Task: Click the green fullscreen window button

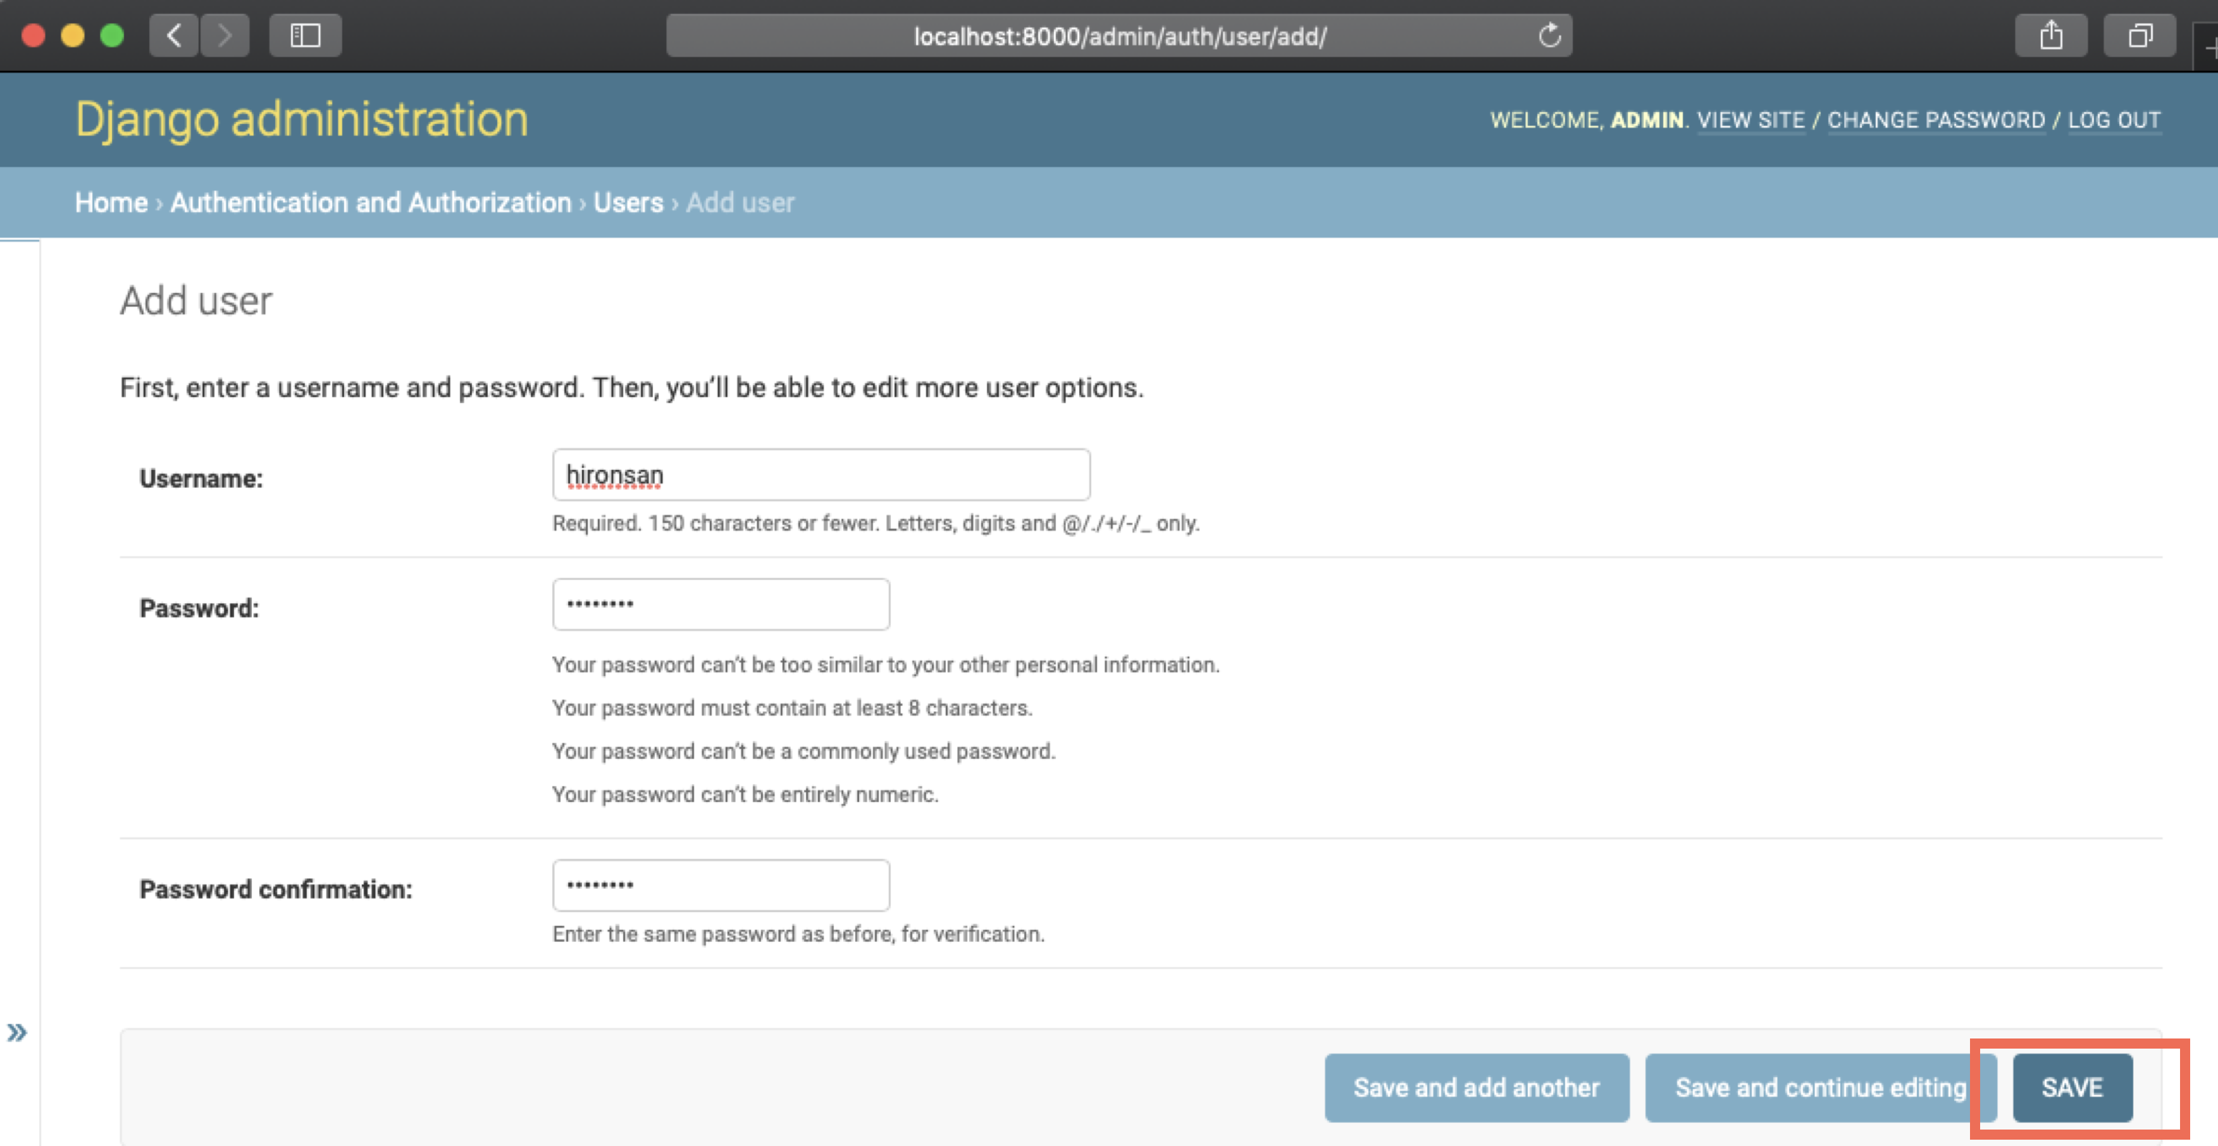Action: tap(112, 35)
